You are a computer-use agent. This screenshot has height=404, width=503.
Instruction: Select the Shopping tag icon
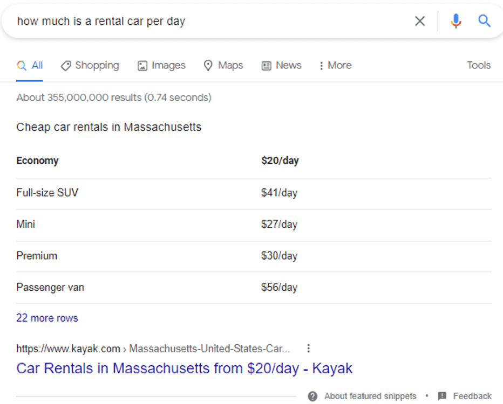click(x=66, y=65)
